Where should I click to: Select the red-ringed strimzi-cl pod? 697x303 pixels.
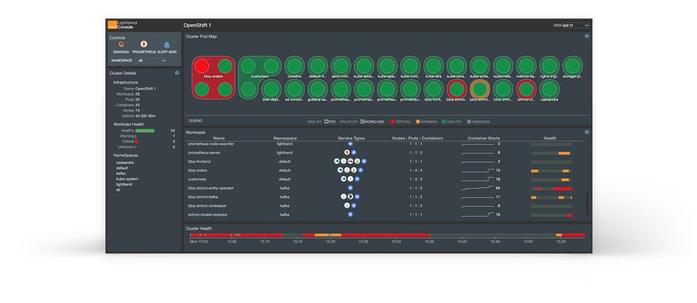tap(526, 89)
